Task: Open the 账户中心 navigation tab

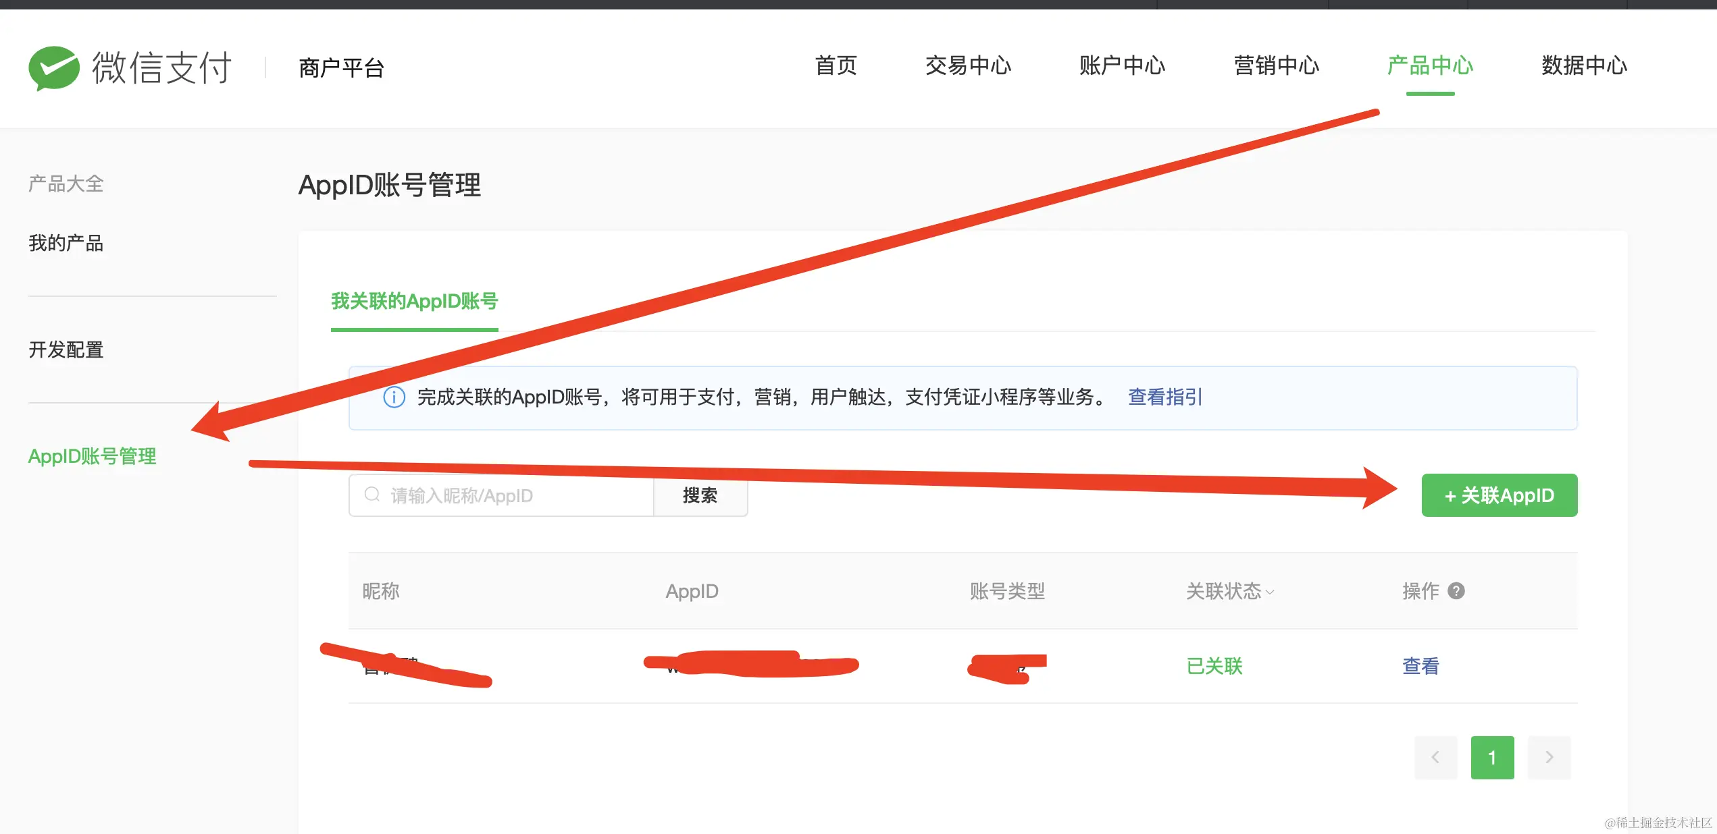Action: click(1122, 65)
